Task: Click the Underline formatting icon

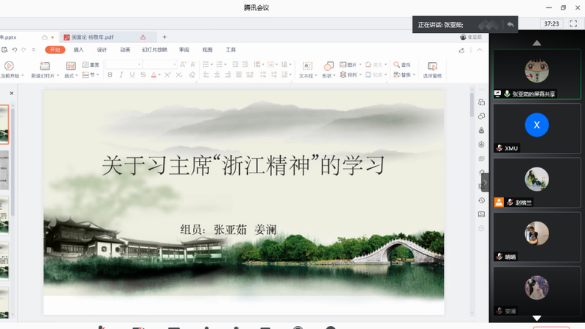Action: coord(130,75)
